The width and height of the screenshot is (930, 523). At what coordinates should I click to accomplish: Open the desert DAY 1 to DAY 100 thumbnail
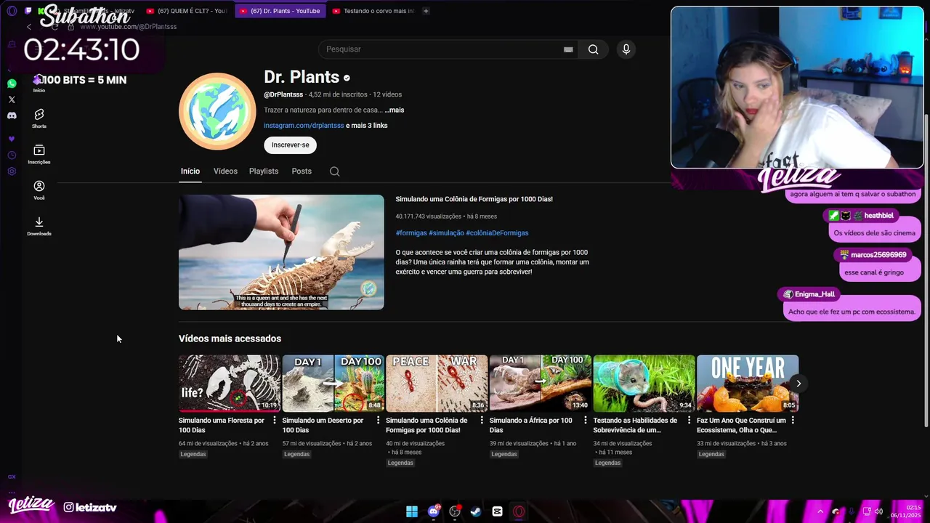coord(333,384)
